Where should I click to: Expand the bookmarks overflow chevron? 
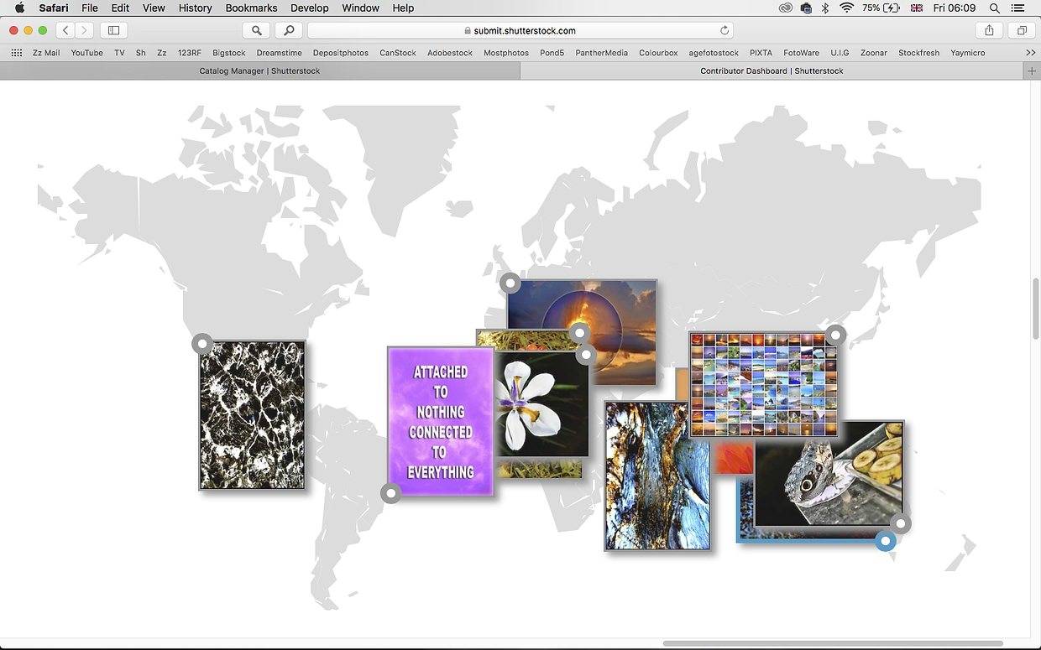point(1030,53)
